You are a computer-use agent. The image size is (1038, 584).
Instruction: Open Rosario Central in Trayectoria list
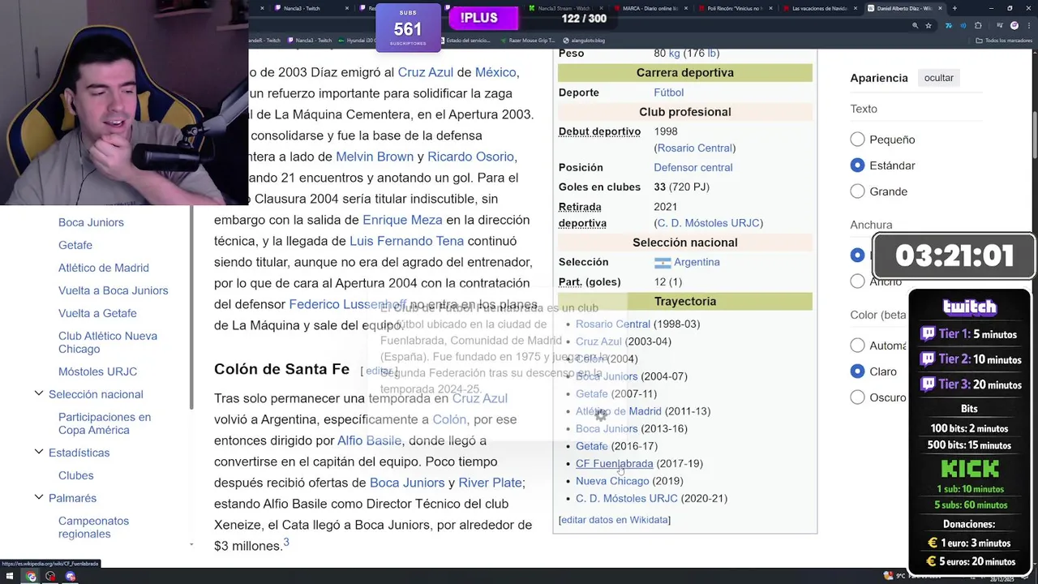[x=612, y=324]
